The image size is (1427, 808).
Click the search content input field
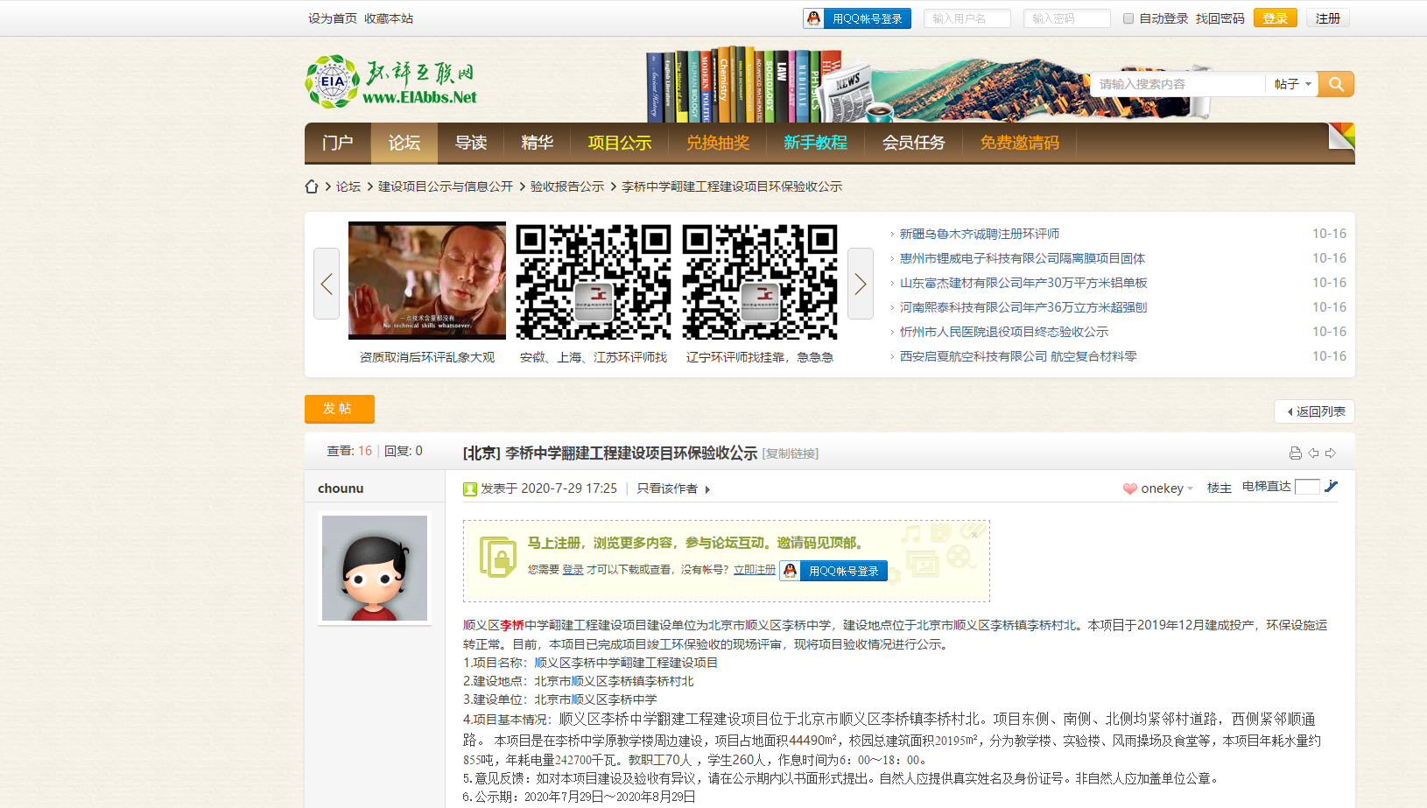1177,84
